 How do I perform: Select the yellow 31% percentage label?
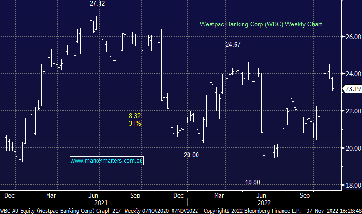coord(135,123)
